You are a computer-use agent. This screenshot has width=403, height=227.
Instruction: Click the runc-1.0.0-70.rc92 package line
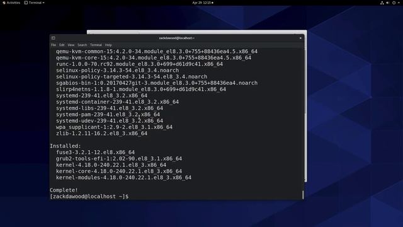(x=139, y=64)
